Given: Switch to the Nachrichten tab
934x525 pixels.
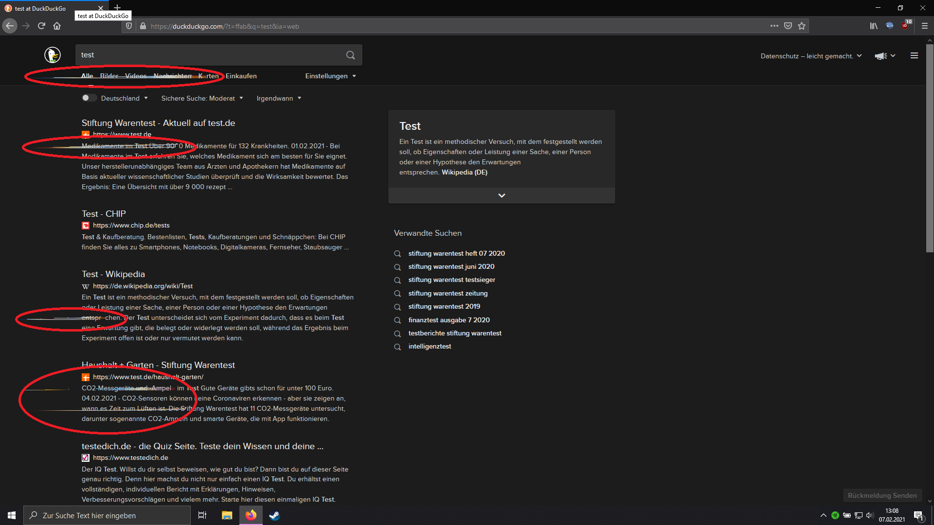Looking at the screenshot, I should coord(173,76).
